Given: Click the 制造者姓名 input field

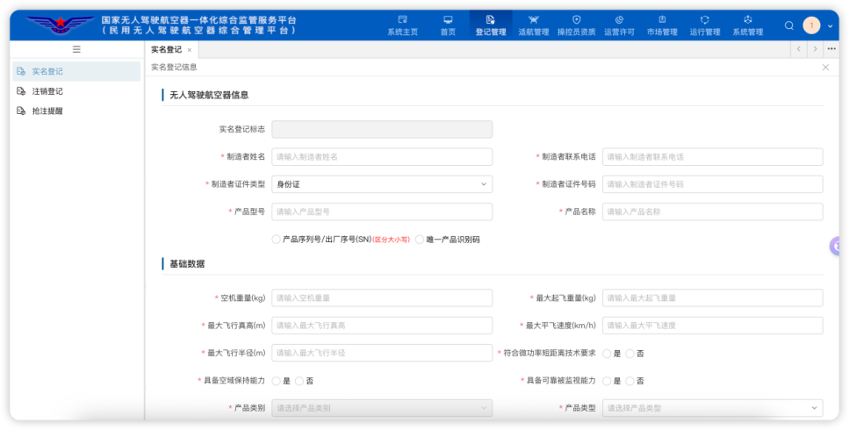Looking at the screenshot, I should [x=382, y=157].
